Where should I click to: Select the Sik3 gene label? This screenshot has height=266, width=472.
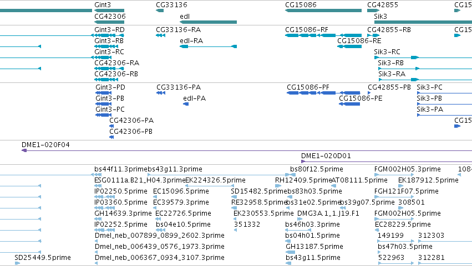tap(380, 17)
